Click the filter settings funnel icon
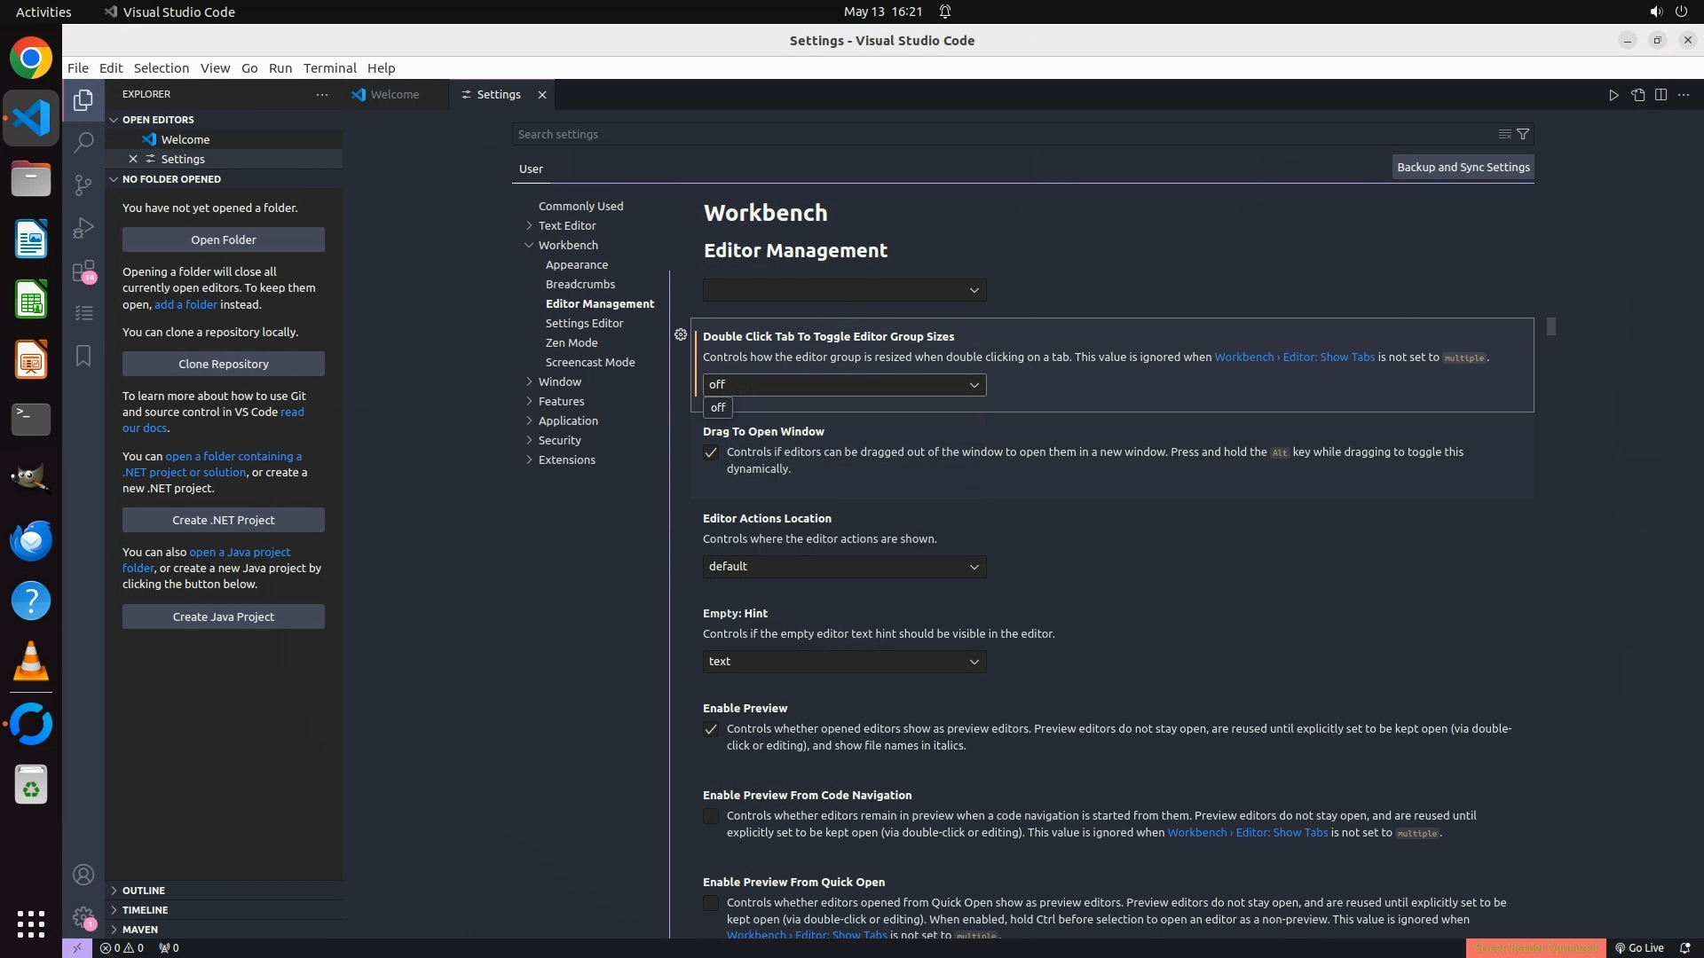Viewport: 1704px width, 958px height. pyautogui.click(x=1523, y=134)
